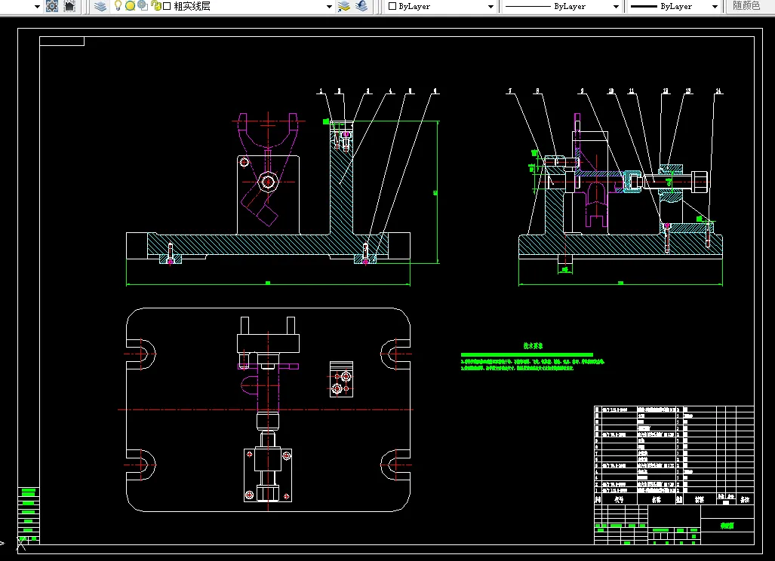
Task: Select the green 技术要求 heading text
Action: pyautogui.click(x=533, y=345)
